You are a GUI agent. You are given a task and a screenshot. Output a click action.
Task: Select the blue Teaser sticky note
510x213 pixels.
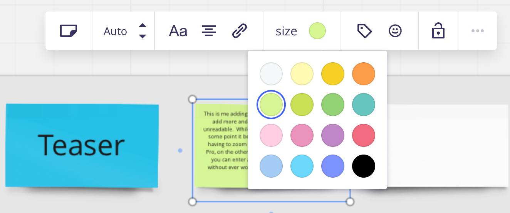click(82, 145)
